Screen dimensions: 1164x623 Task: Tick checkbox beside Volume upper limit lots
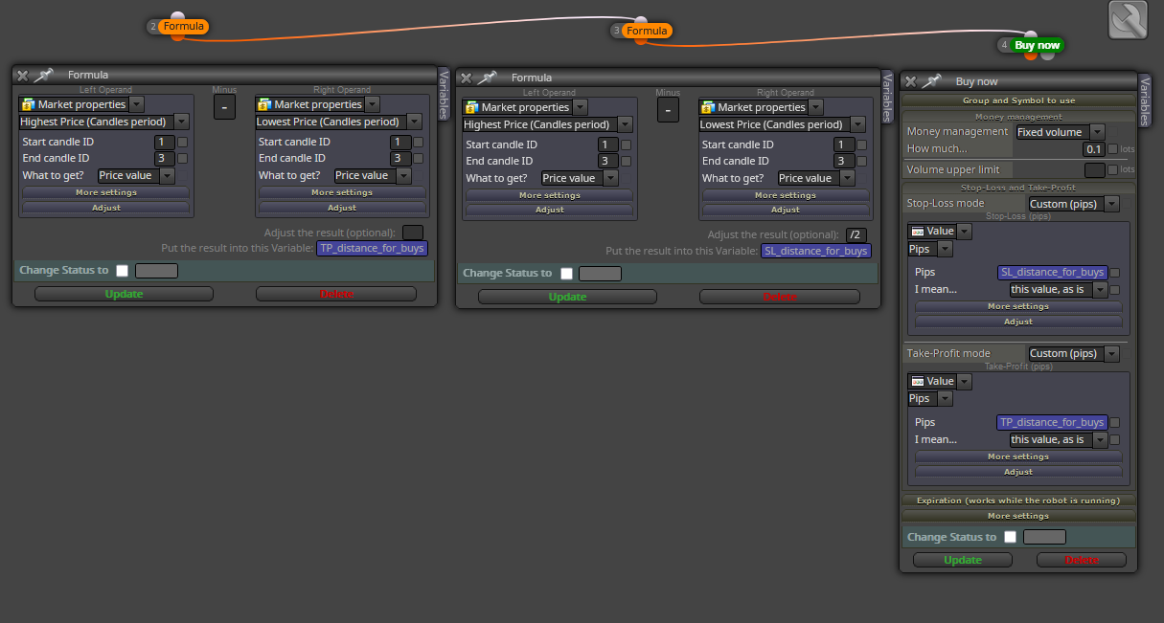click(x=1113, y=169)
